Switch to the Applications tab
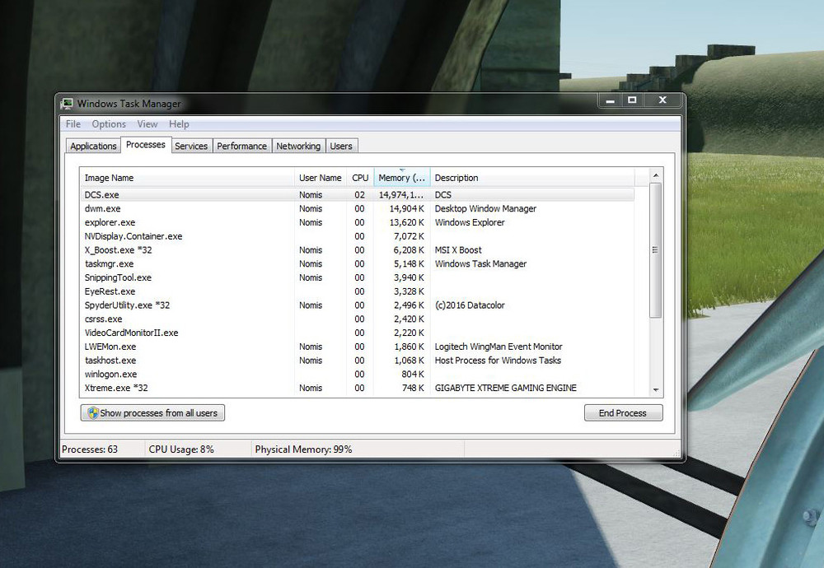This screenshot has width=824, height=568. [93, 147]
